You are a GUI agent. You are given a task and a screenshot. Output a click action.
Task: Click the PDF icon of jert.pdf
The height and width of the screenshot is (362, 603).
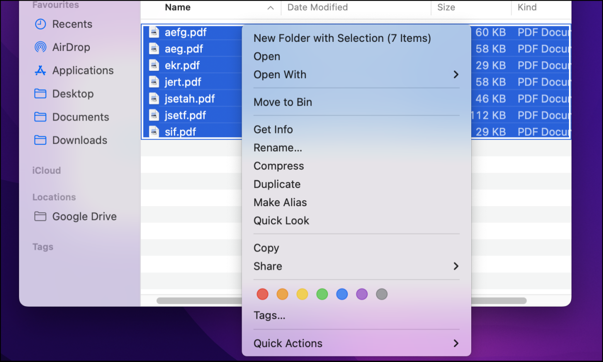[x=155, y=82]
